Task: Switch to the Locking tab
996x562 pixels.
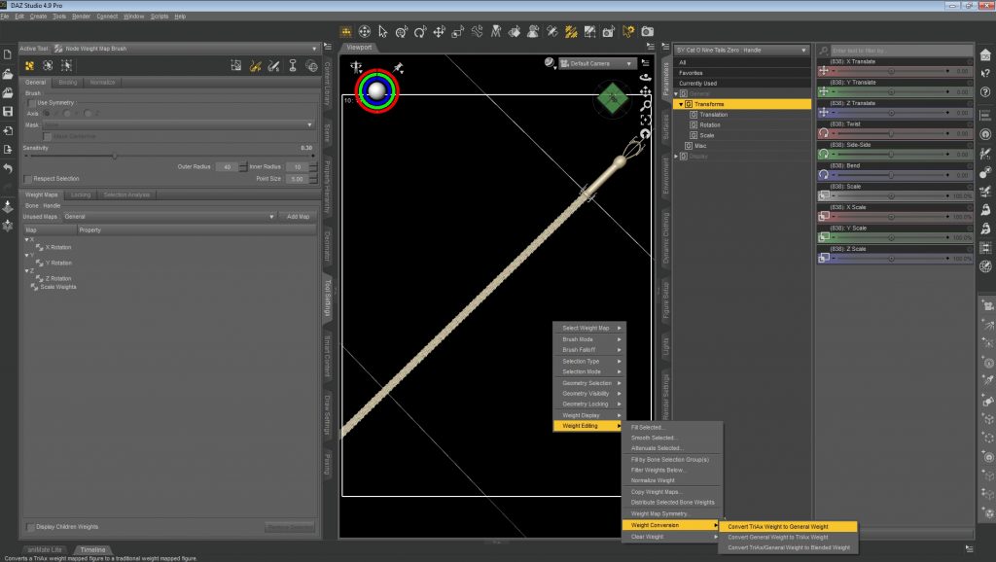Action: (81, 194)
